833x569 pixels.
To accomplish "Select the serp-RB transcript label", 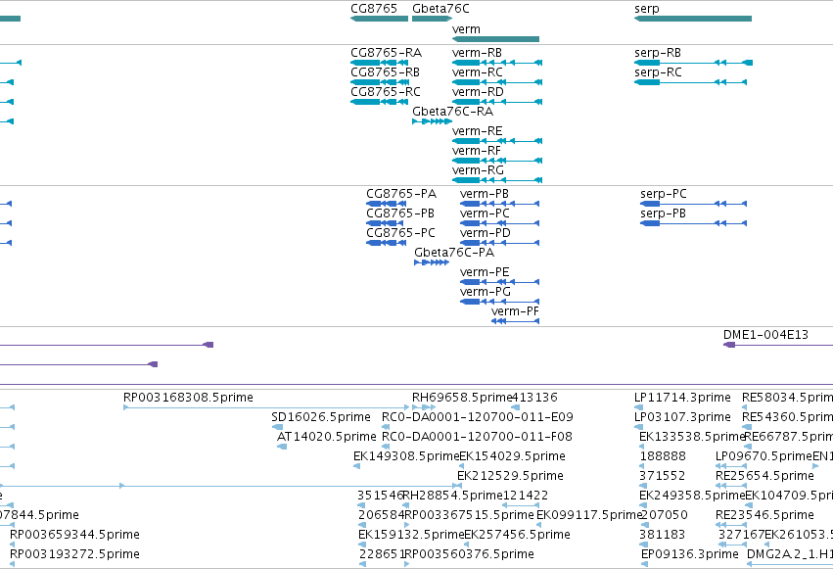I will coord(658,53).
